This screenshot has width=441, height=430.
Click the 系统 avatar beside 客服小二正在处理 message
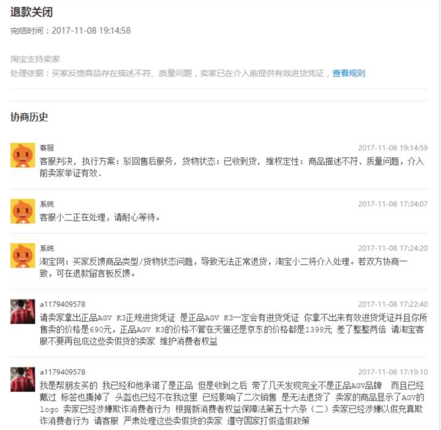point(23,211)
